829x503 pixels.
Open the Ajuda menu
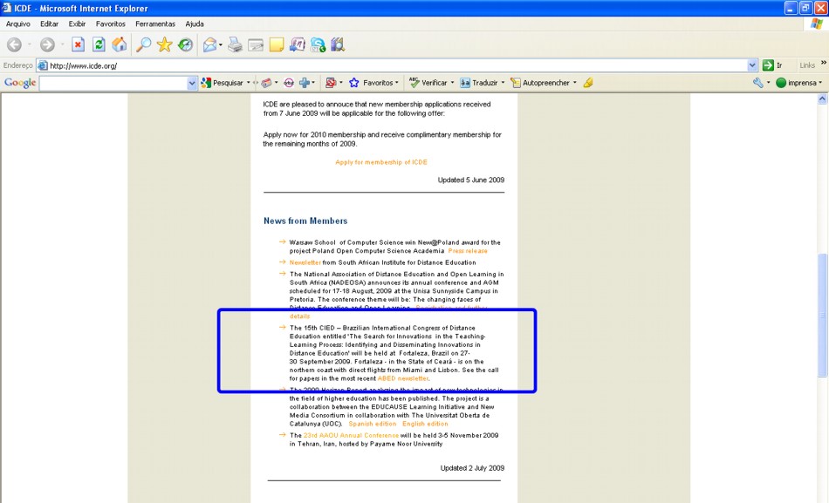point(195,24)
